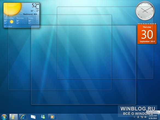Click the Show desktop button at taskbar end

pos(159,117)
